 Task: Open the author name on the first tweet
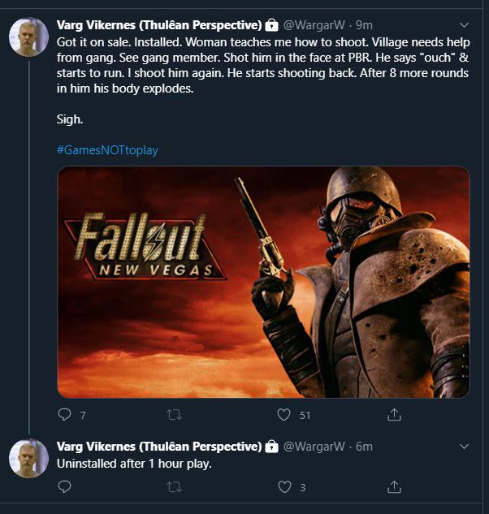159,25
